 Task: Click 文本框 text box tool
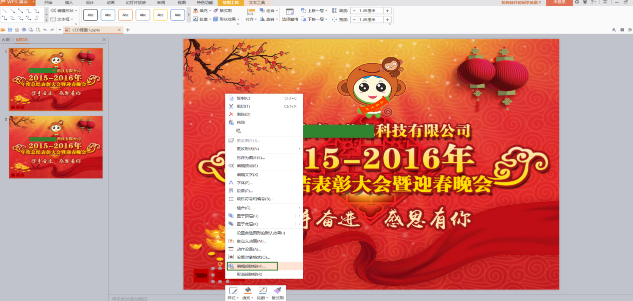point(60,19)
